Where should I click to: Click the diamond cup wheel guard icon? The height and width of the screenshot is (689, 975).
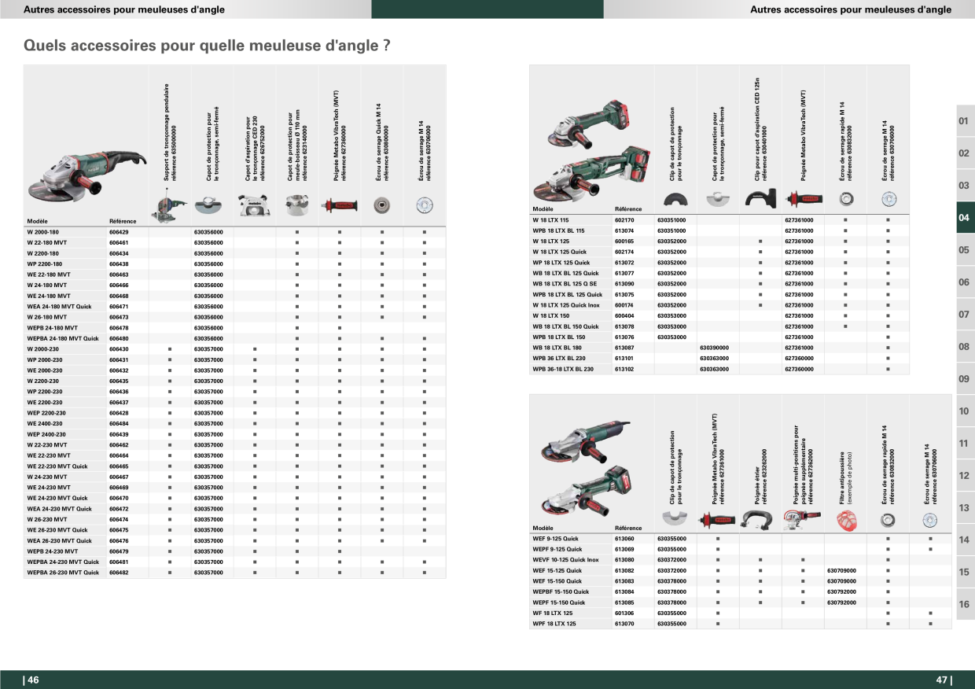point(296,205)
